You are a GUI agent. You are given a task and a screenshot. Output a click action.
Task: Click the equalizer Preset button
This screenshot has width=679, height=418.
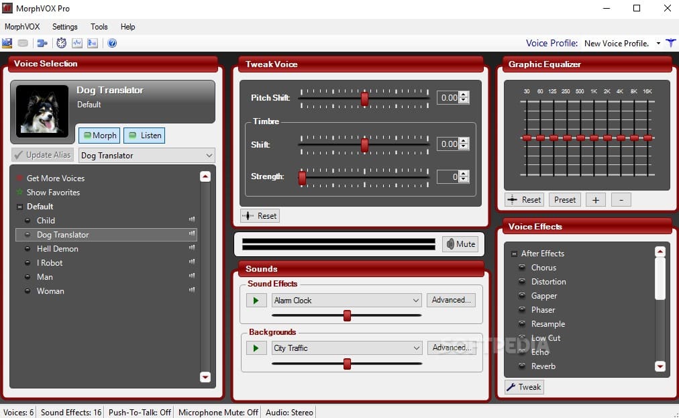tap(565, 200)
